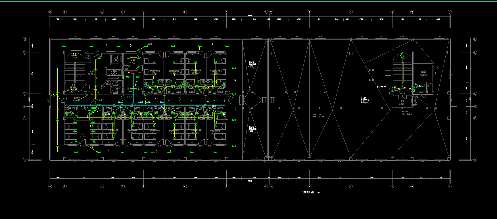The height and width of the screenshot is (219, 497).
Task: Select the drawing title text below the plan
Action: [x=308, y=193]
